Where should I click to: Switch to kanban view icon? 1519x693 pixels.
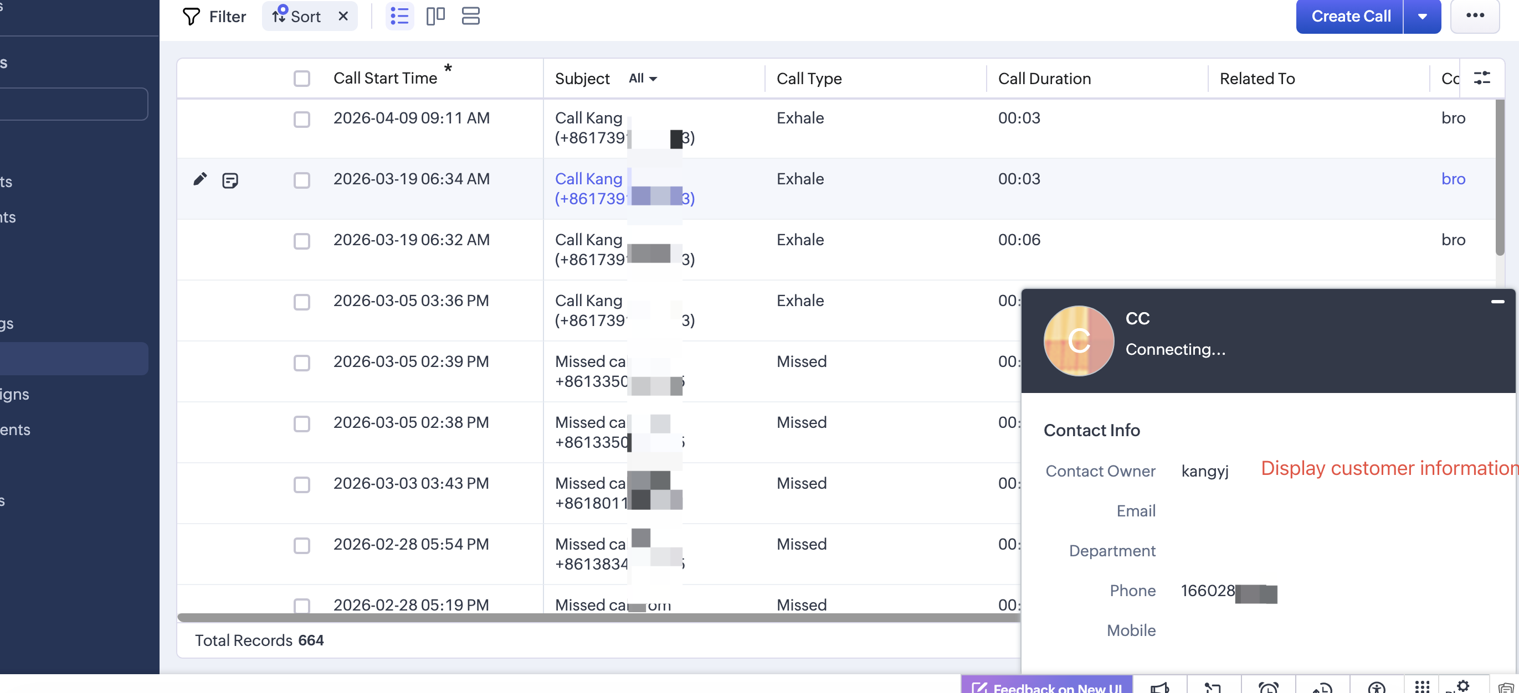(x=435, y=16)
